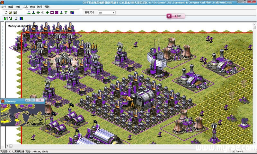257x154 pixels.
Task: Select the lower ground tool (down arrow)
Action: (x=34, y=12)
